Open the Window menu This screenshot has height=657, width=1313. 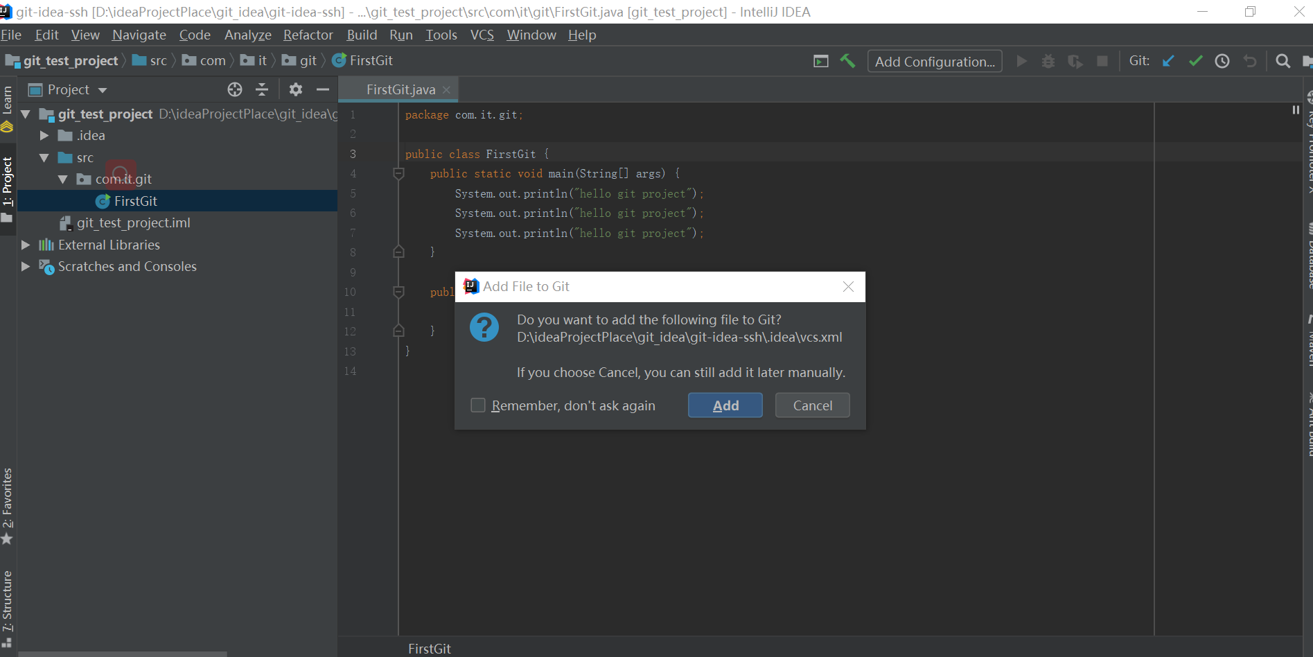pyautogui.click(x=531, y=35)
